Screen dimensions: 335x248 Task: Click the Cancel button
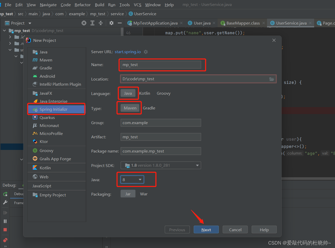coord(235,230)
